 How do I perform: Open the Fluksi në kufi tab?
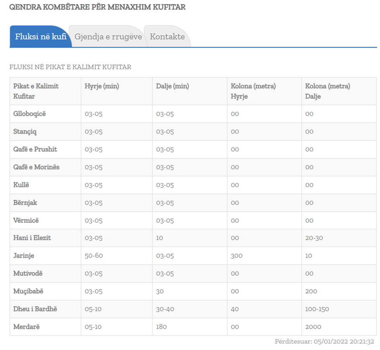(41, 37)
